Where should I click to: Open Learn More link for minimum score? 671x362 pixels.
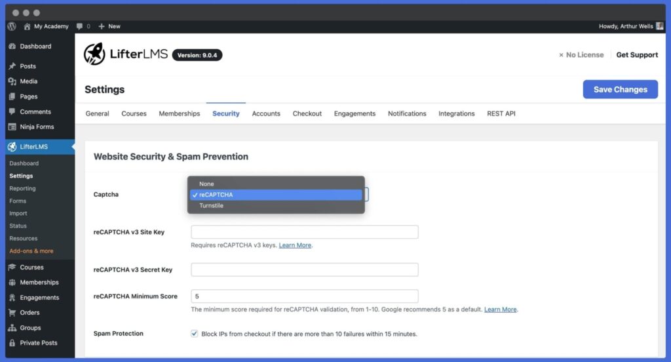[500, 310]
